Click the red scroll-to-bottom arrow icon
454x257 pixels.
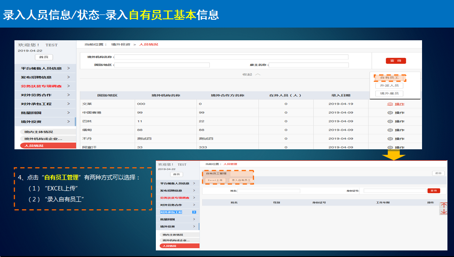[444, 211]
